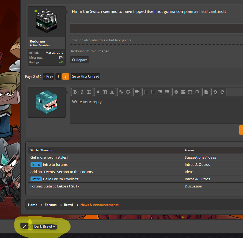The height and width of the screenshot is (238, 243).
Task: Toggle underline text formatting
Action: (x=89, y=92)
